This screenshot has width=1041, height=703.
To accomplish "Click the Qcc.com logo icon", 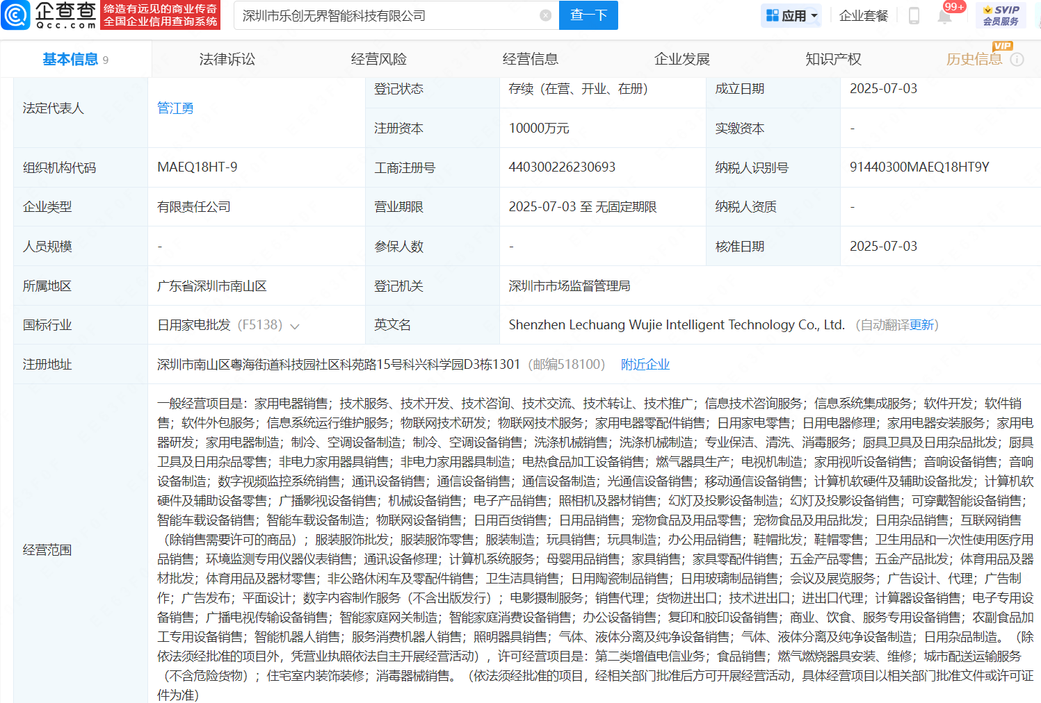I will point(15,15).
